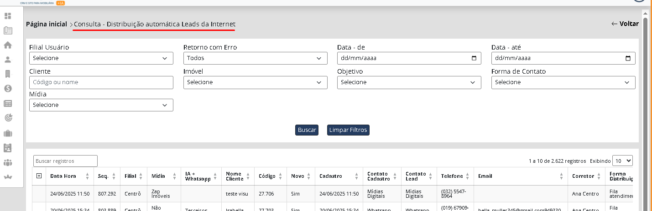Click the briefcase icon in sidebar
652x211 pixels.
pos(8,133)
